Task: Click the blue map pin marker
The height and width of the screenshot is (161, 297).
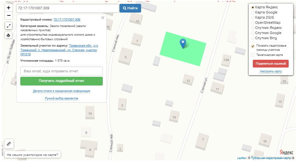Action: coord(183,43)
